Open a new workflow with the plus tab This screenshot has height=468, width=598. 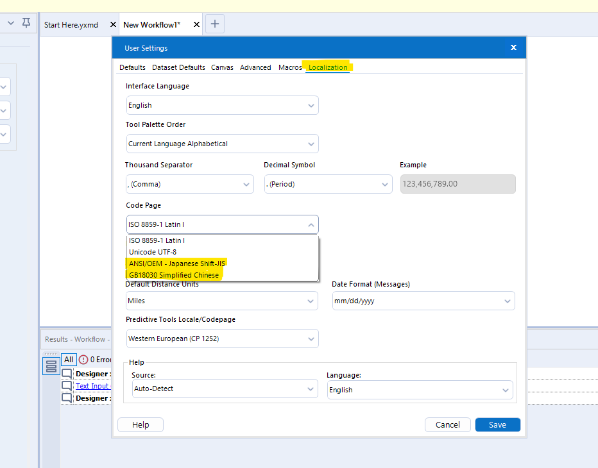(214, 24)
